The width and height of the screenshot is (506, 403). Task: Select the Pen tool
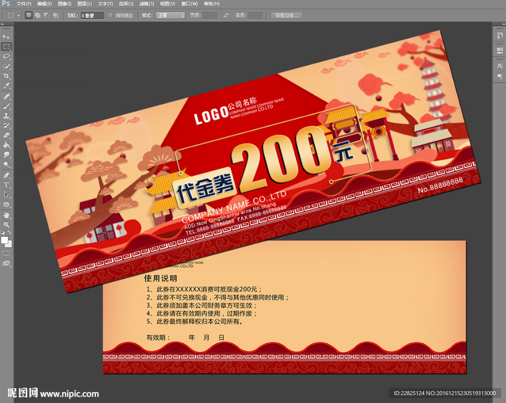click(x=6, y=175)
